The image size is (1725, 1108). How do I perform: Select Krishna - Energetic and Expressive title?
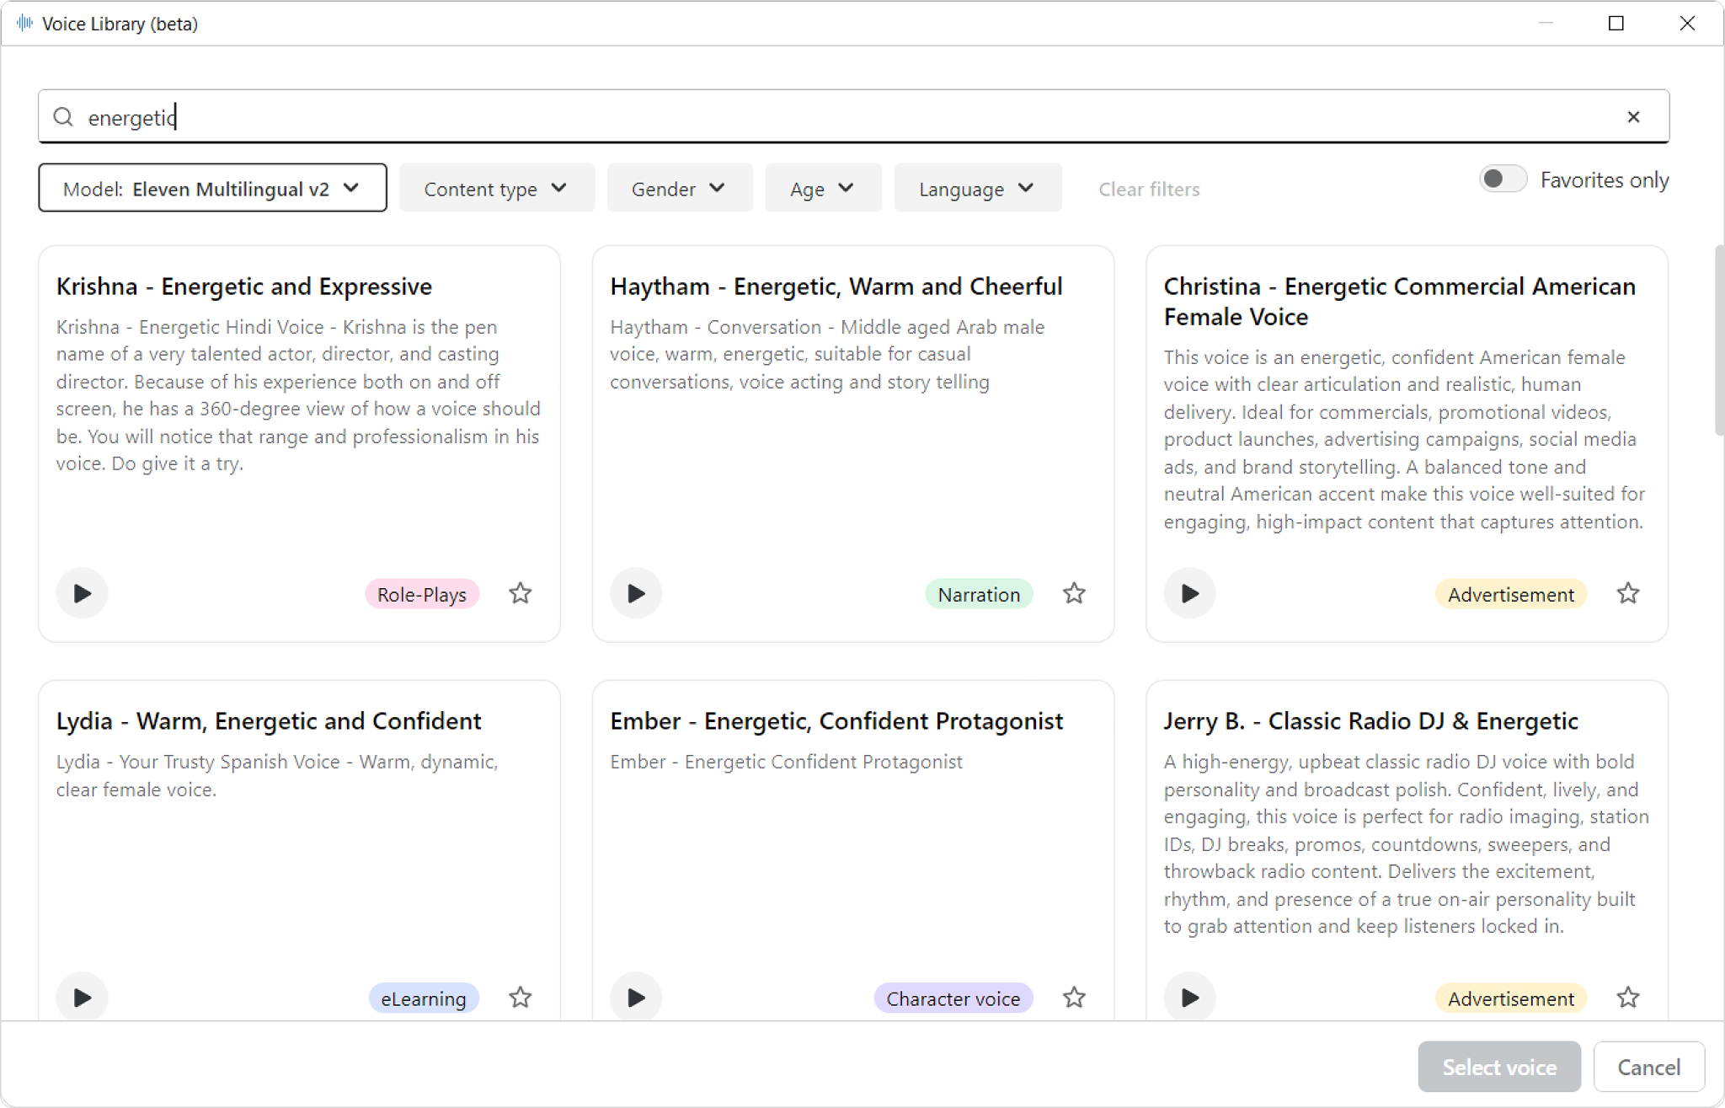[244, 286]
